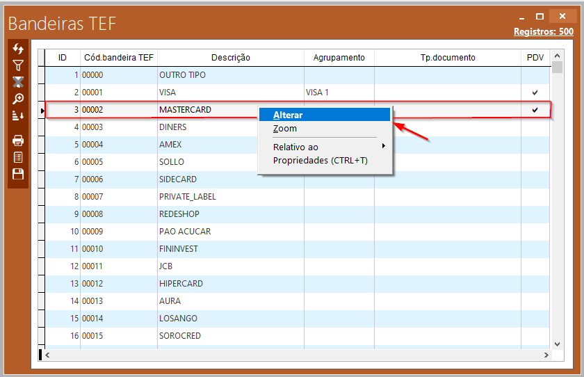Toggle the PDV checkmark for MASTERCARD row

[x=535, y=110]
